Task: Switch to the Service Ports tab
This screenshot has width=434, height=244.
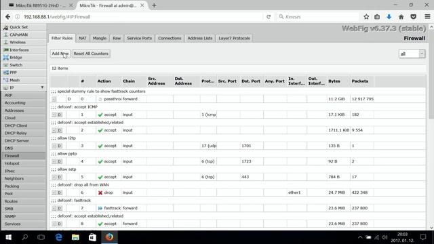Action: pyautogui.click(x=139, y=38)
